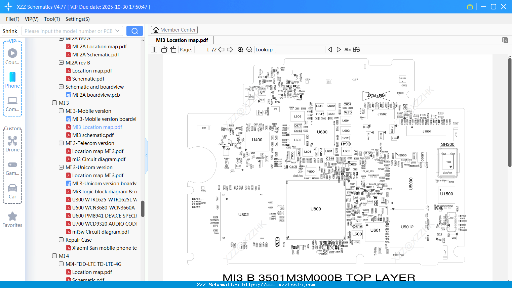Rotate the schematic counterclockwise
Screen dimensions: 512x288
click(164, 49)
